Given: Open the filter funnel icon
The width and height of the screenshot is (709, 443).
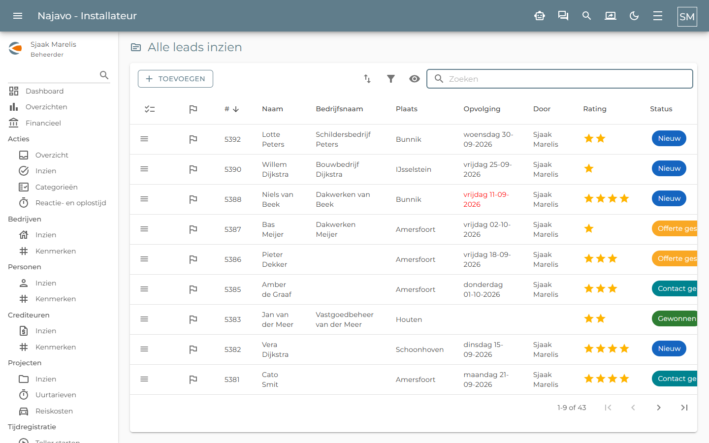Looking at the screenshot, I should click(x=391, y=79).
